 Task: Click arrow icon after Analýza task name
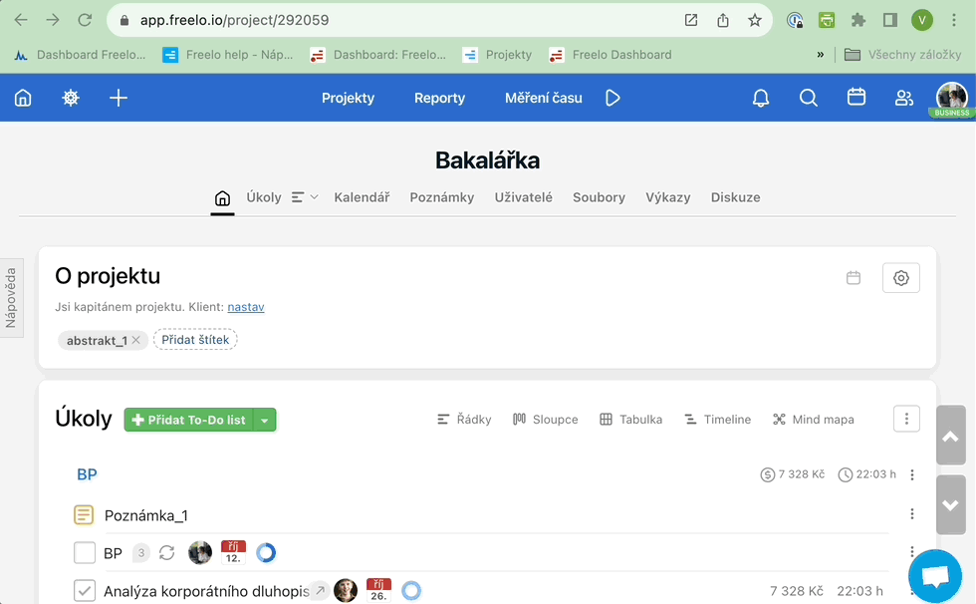[x=320, y=590]
